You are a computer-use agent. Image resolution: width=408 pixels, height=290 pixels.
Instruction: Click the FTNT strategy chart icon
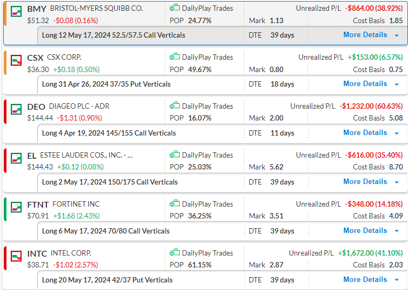point(16,207)
